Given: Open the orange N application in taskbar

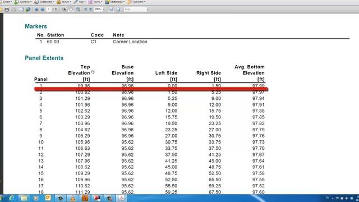Looking at the screenshot, I should pos(85,198).
